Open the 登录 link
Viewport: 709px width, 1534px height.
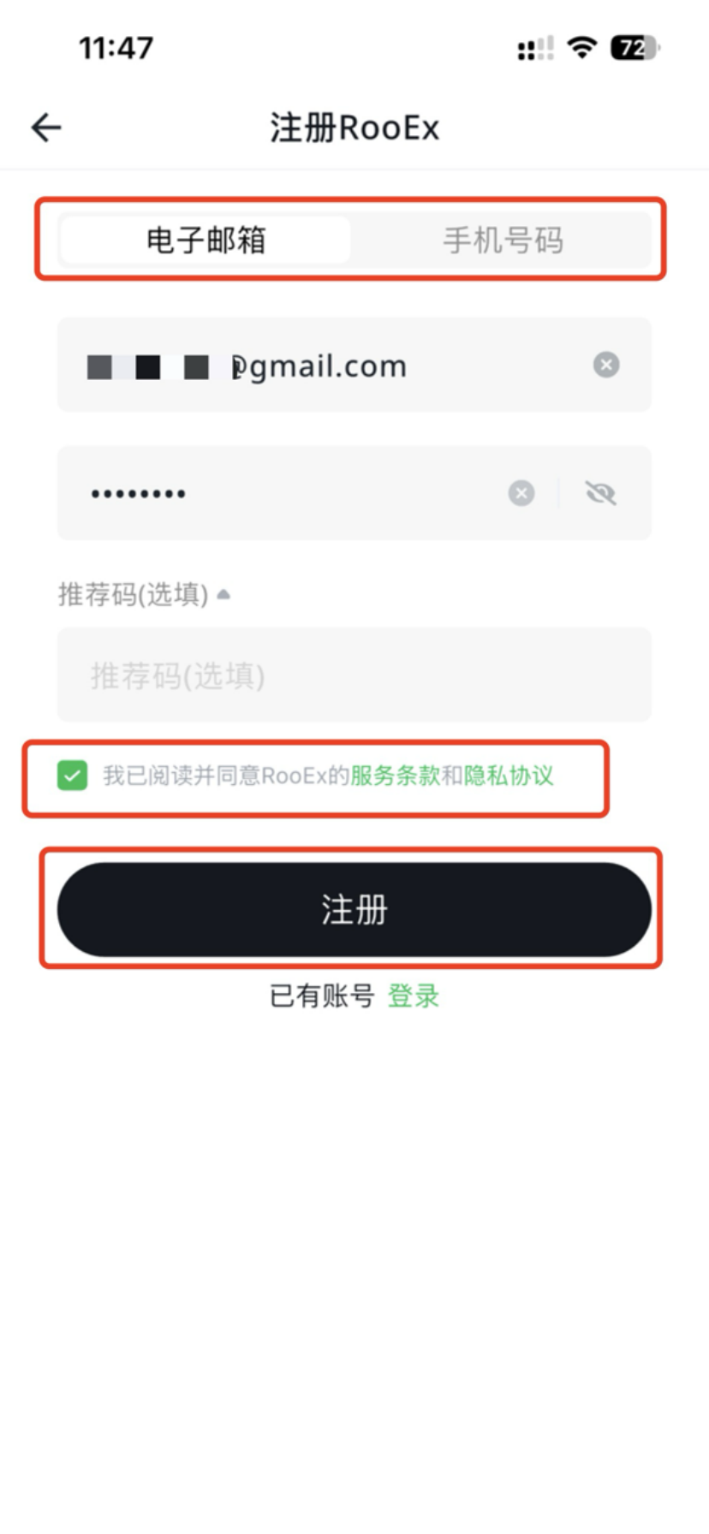point(414,996)
